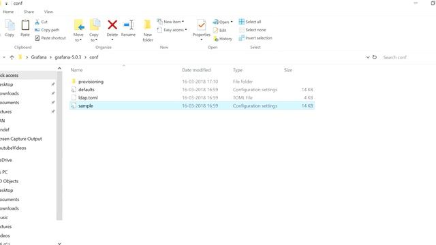Click the red Delete icon
This screenshot has width=436, height=245.
(x=112, y=25)
